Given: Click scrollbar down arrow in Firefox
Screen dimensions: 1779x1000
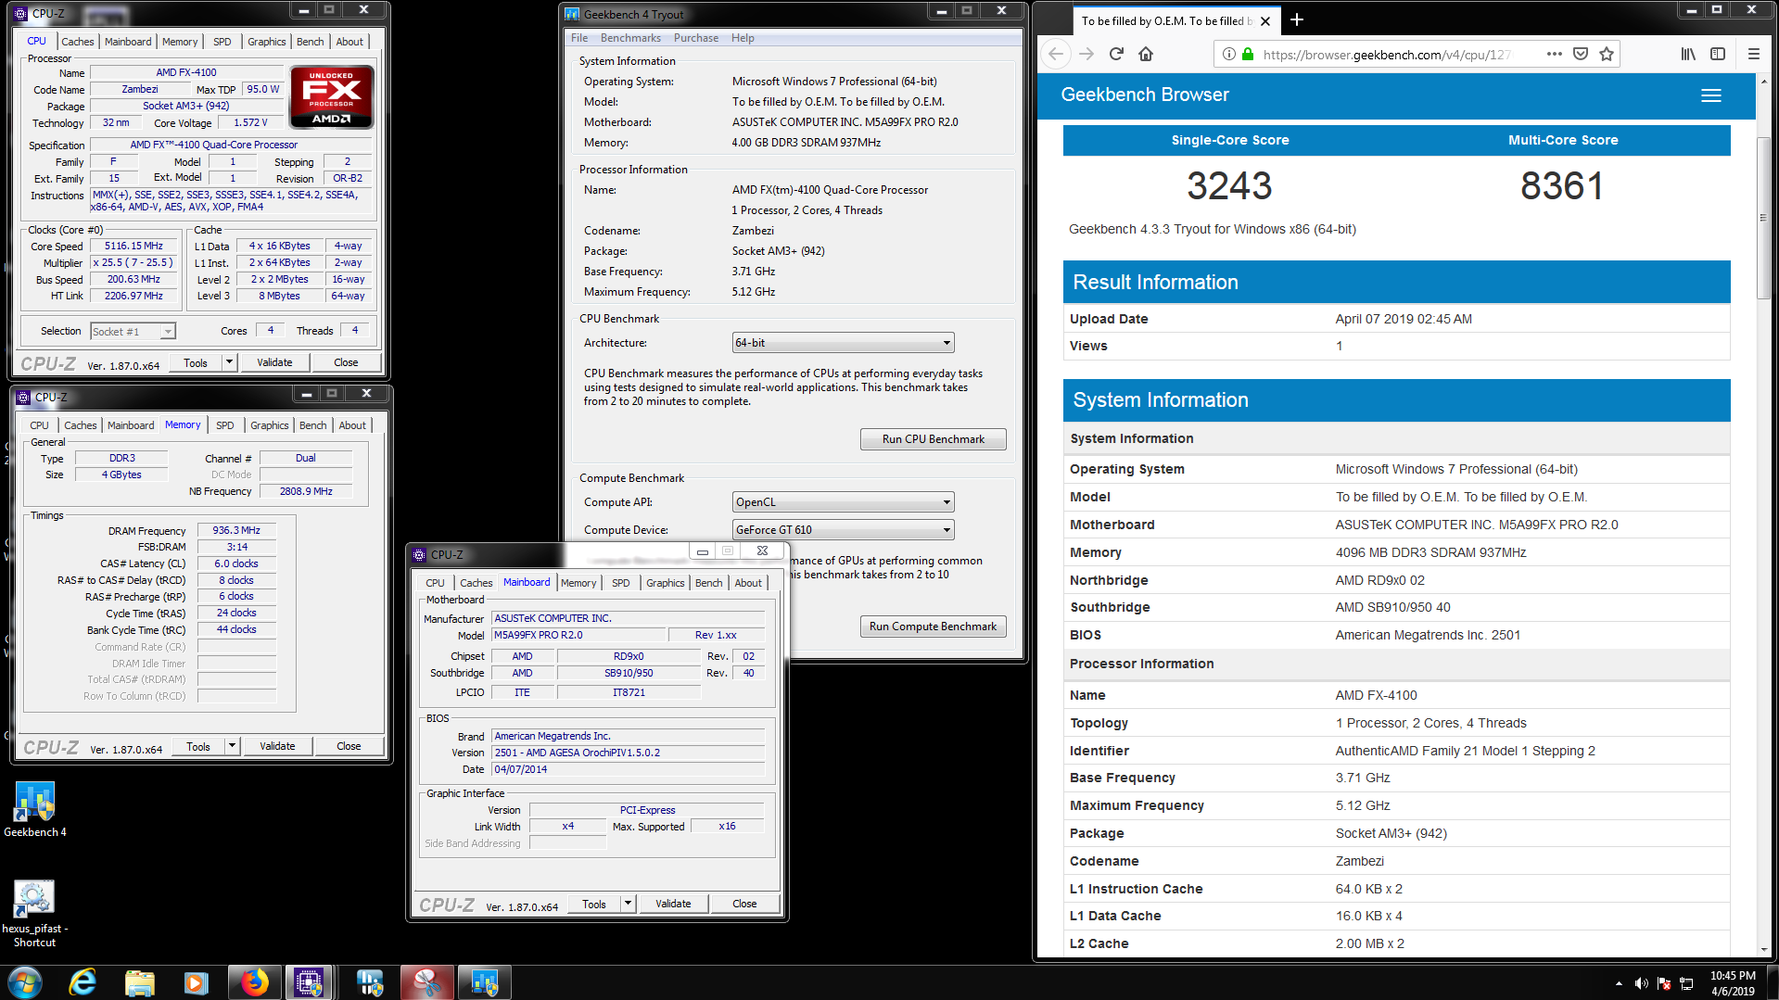Looking at the screenshot, I should (1763, 949).
